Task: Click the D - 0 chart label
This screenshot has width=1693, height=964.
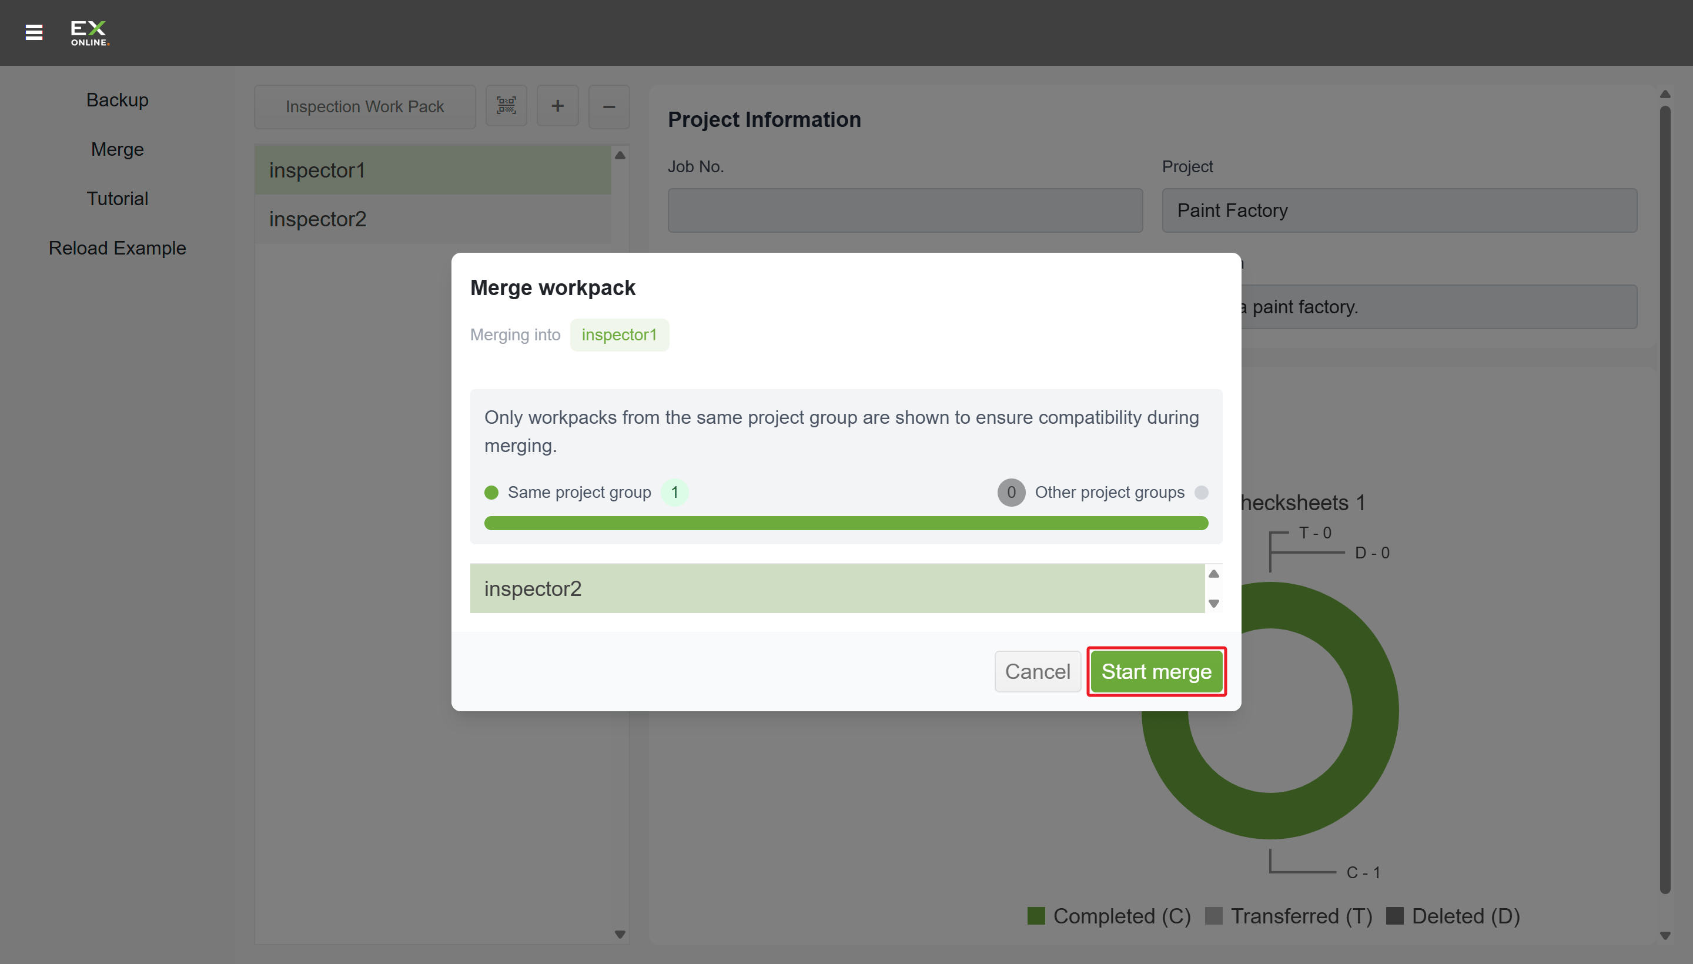Action: point(1372,553)
